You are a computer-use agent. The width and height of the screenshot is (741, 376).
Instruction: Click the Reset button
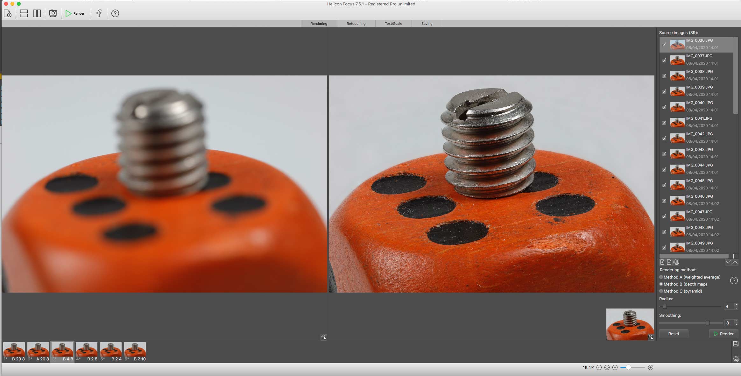click(x=674, y=334)
